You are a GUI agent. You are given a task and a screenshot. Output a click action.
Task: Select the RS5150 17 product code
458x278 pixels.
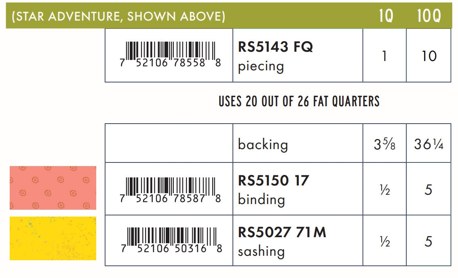(273, 181)
